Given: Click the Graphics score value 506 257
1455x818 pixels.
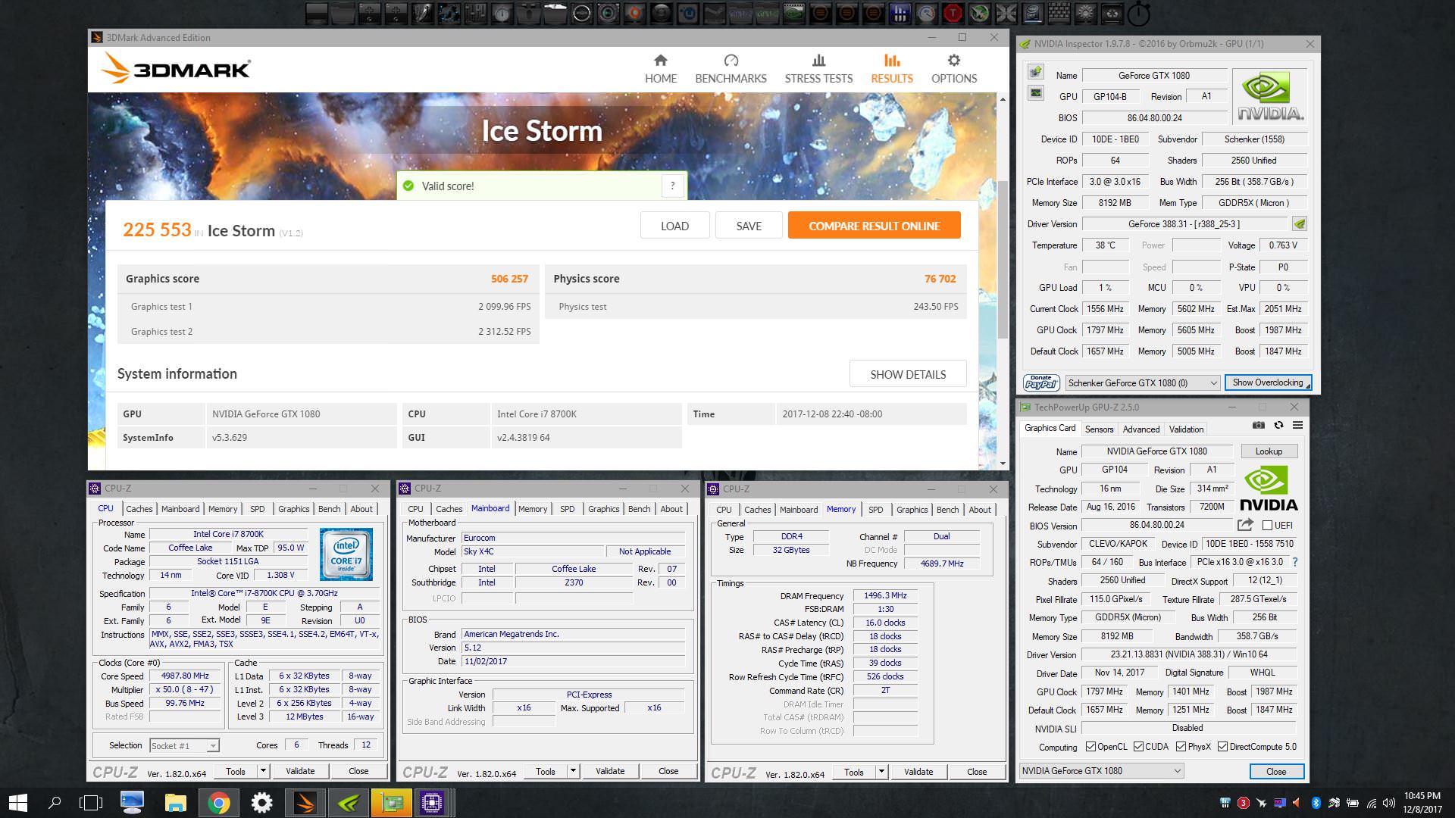Looking at the screenshot, I should tap(509, 279).
